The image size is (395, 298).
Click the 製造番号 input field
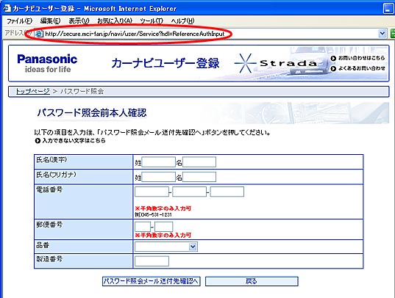coord(152,261)
